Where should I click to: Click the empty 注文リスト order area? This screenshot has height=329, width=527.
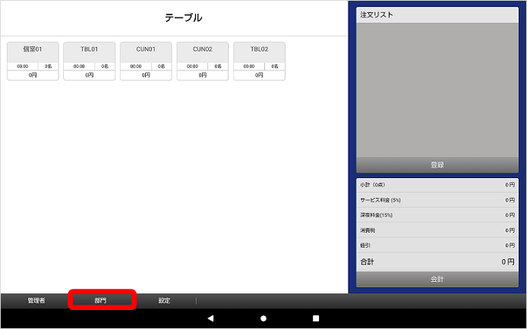click(x=437, y=89)
